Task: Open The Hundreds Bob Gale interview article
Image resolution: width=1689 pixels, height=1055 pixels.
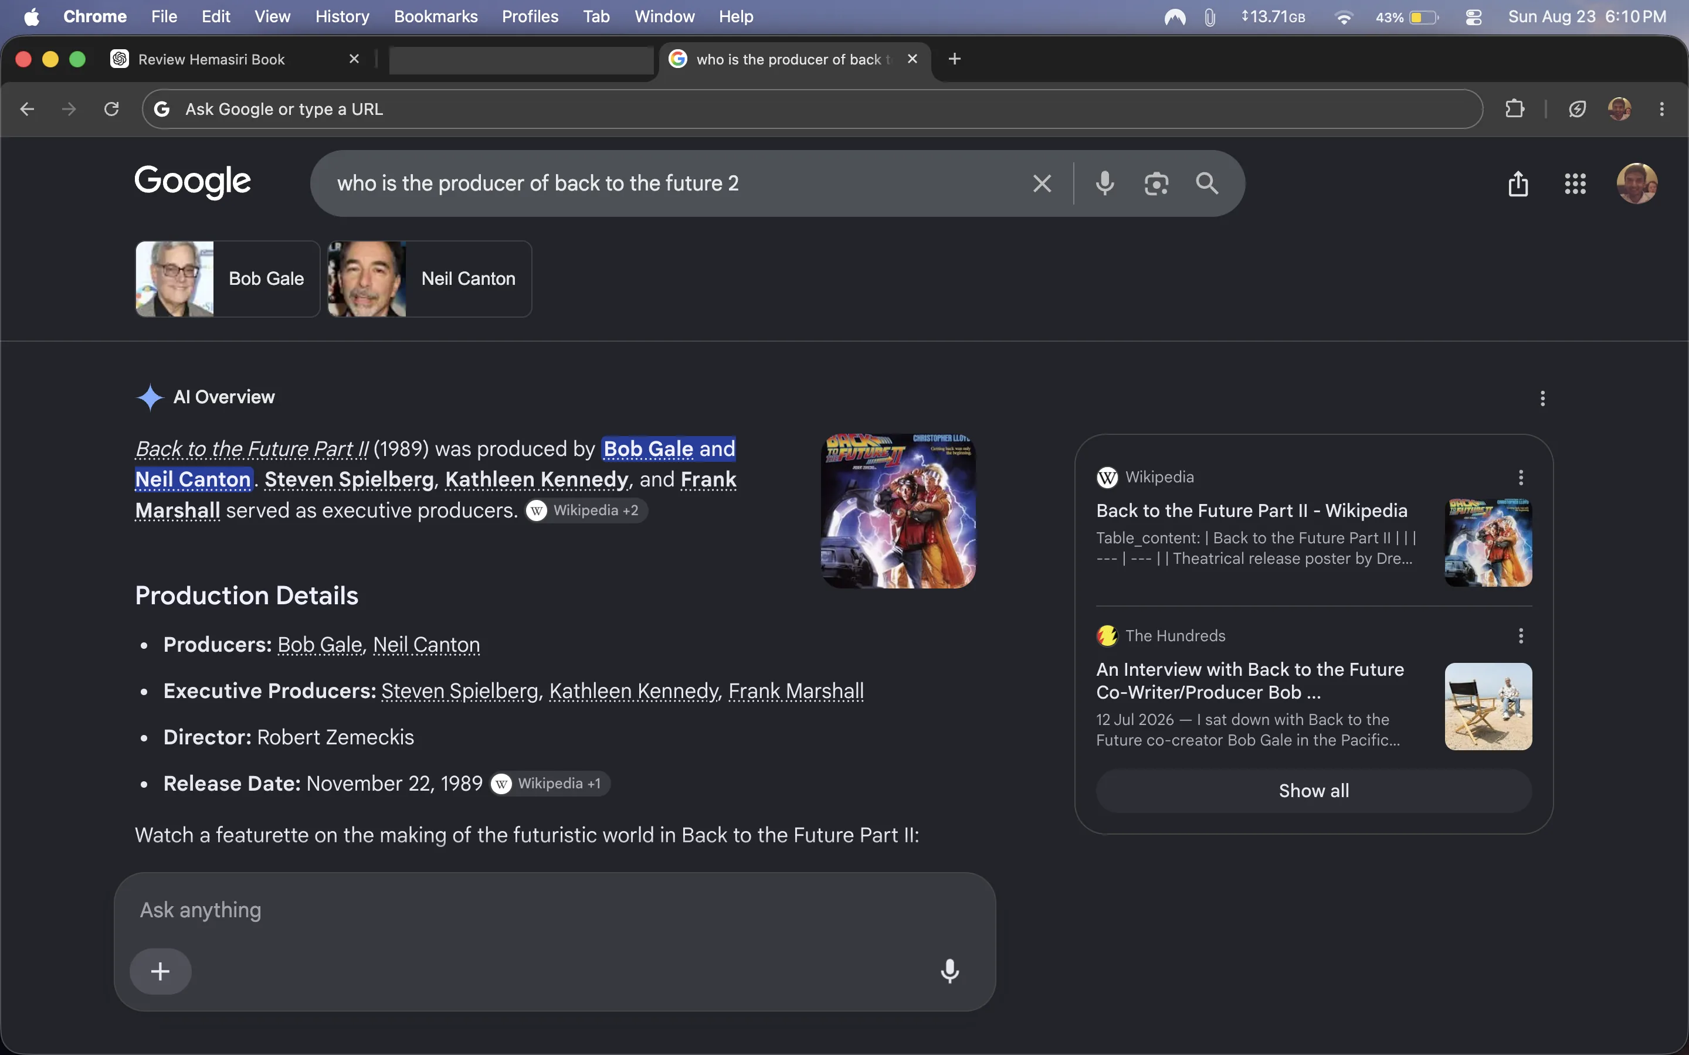Action: pyautogui.click(x=1250, y=680)
